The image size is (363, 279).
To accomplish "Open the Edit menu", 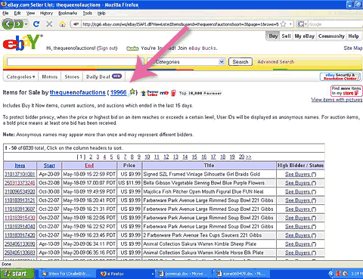I will pos(17,13).
